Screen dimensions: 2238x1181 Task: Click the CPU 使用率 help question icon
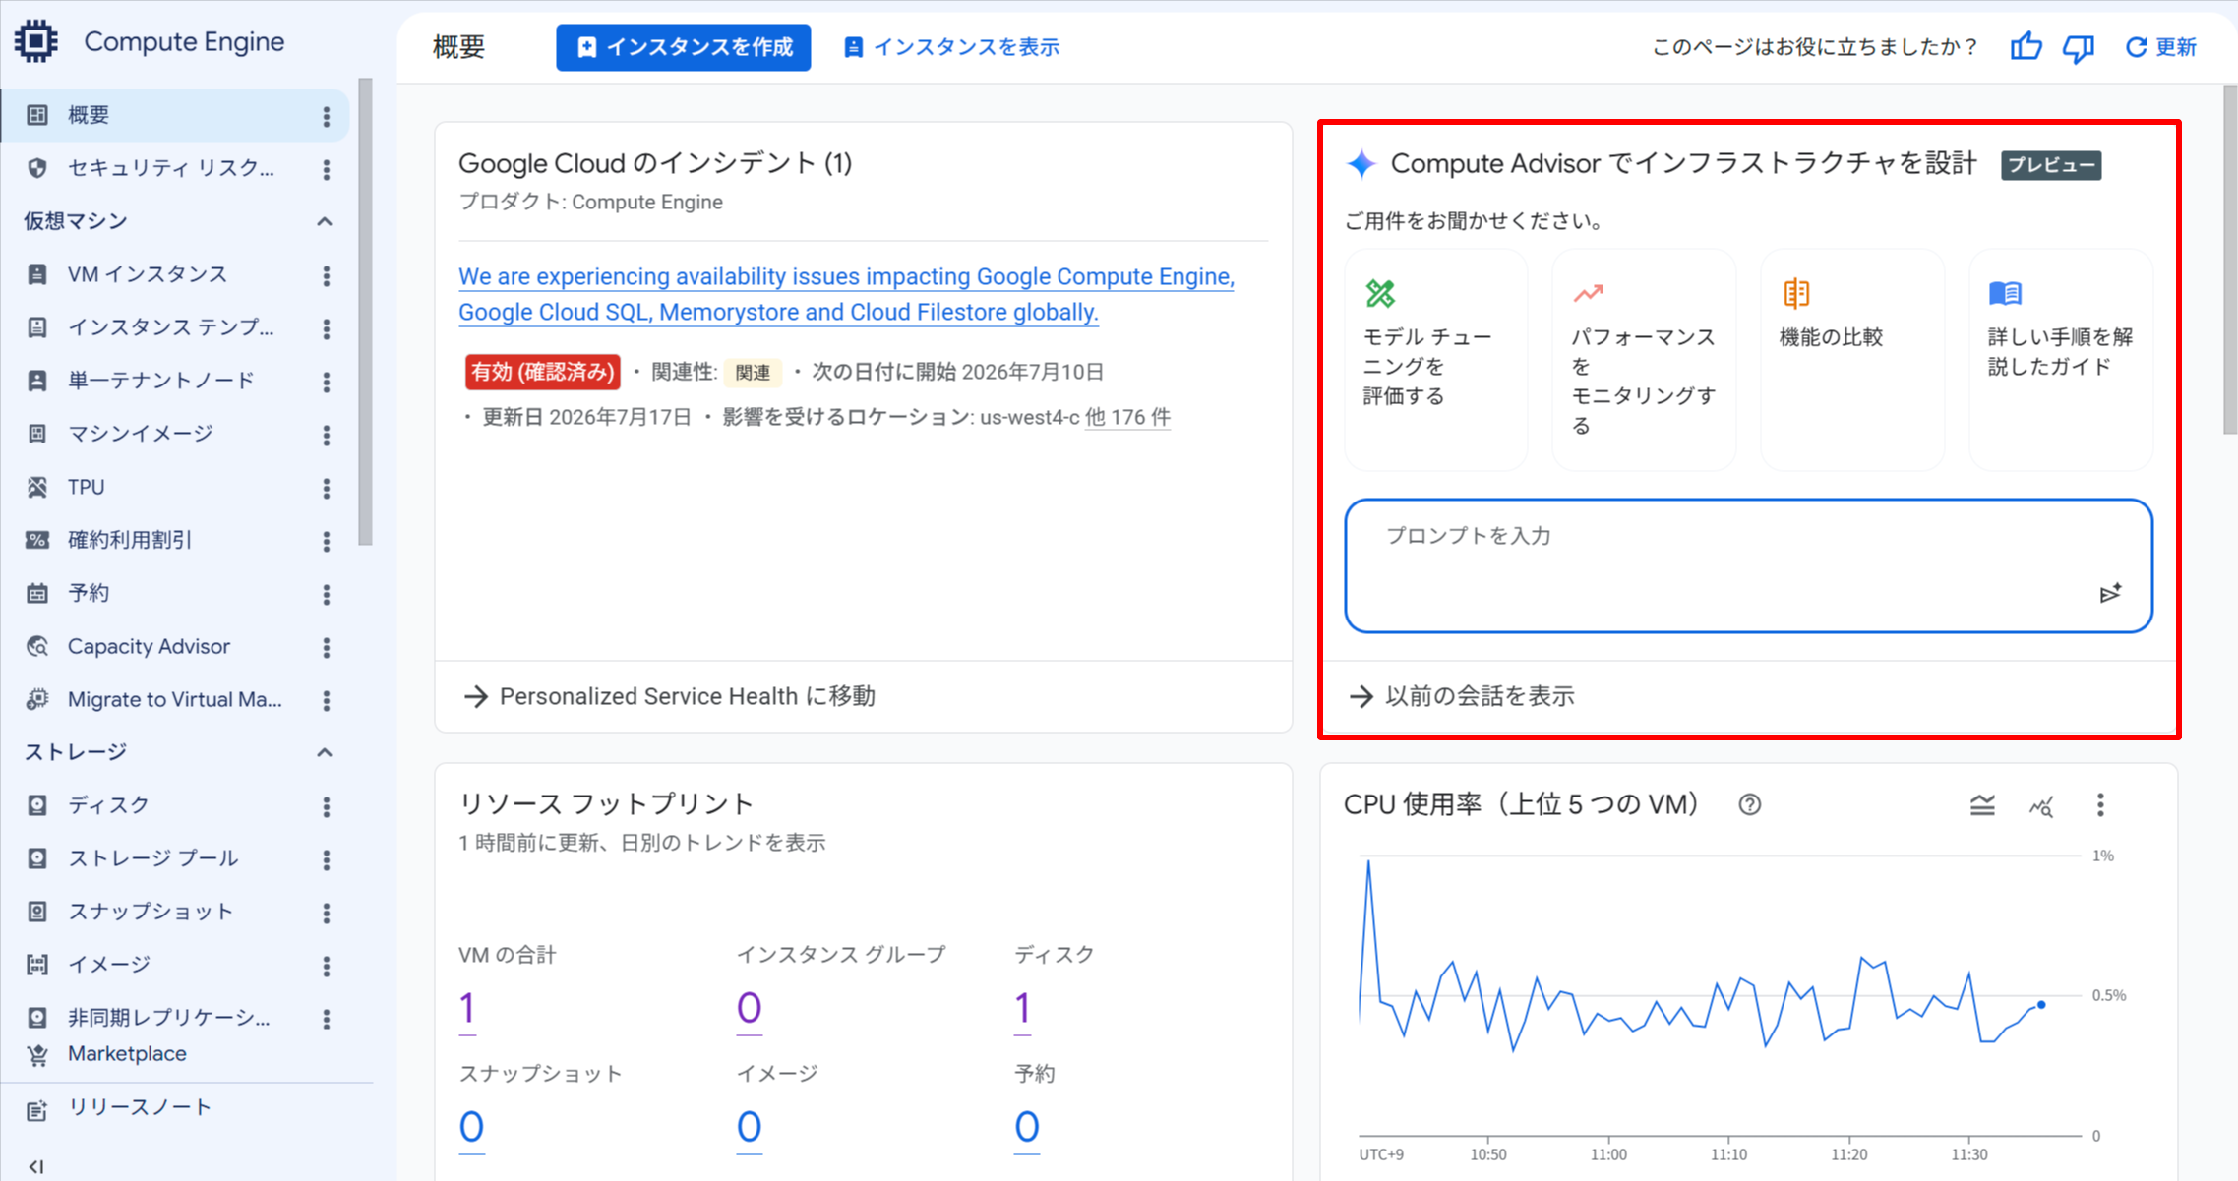point(1749,804)
